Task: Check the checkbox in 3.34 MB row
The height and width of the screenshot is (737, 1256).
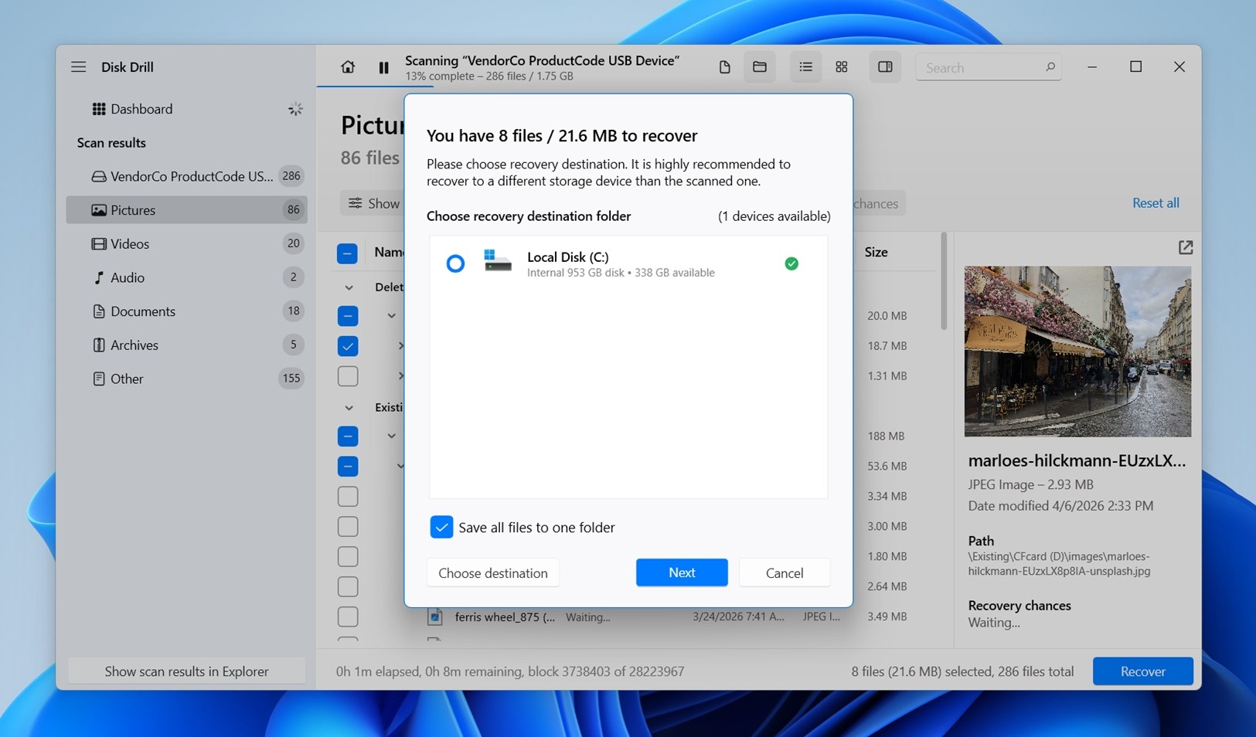Action: tap(348, 496)
